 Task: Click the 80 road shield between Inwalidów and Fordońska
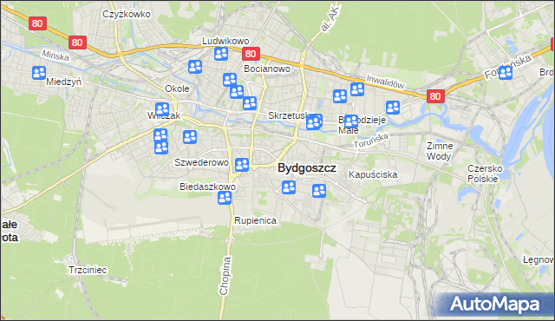tap(435, 96)
